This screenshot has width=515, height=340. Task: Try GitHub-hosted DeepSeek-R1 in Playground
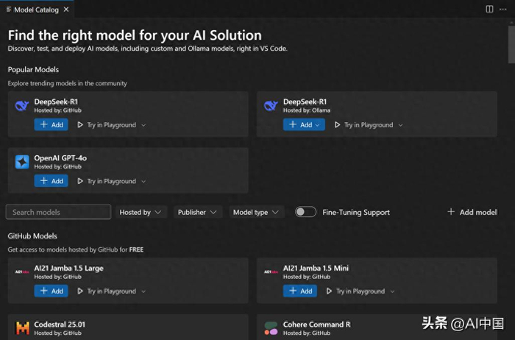click(110, 125)
